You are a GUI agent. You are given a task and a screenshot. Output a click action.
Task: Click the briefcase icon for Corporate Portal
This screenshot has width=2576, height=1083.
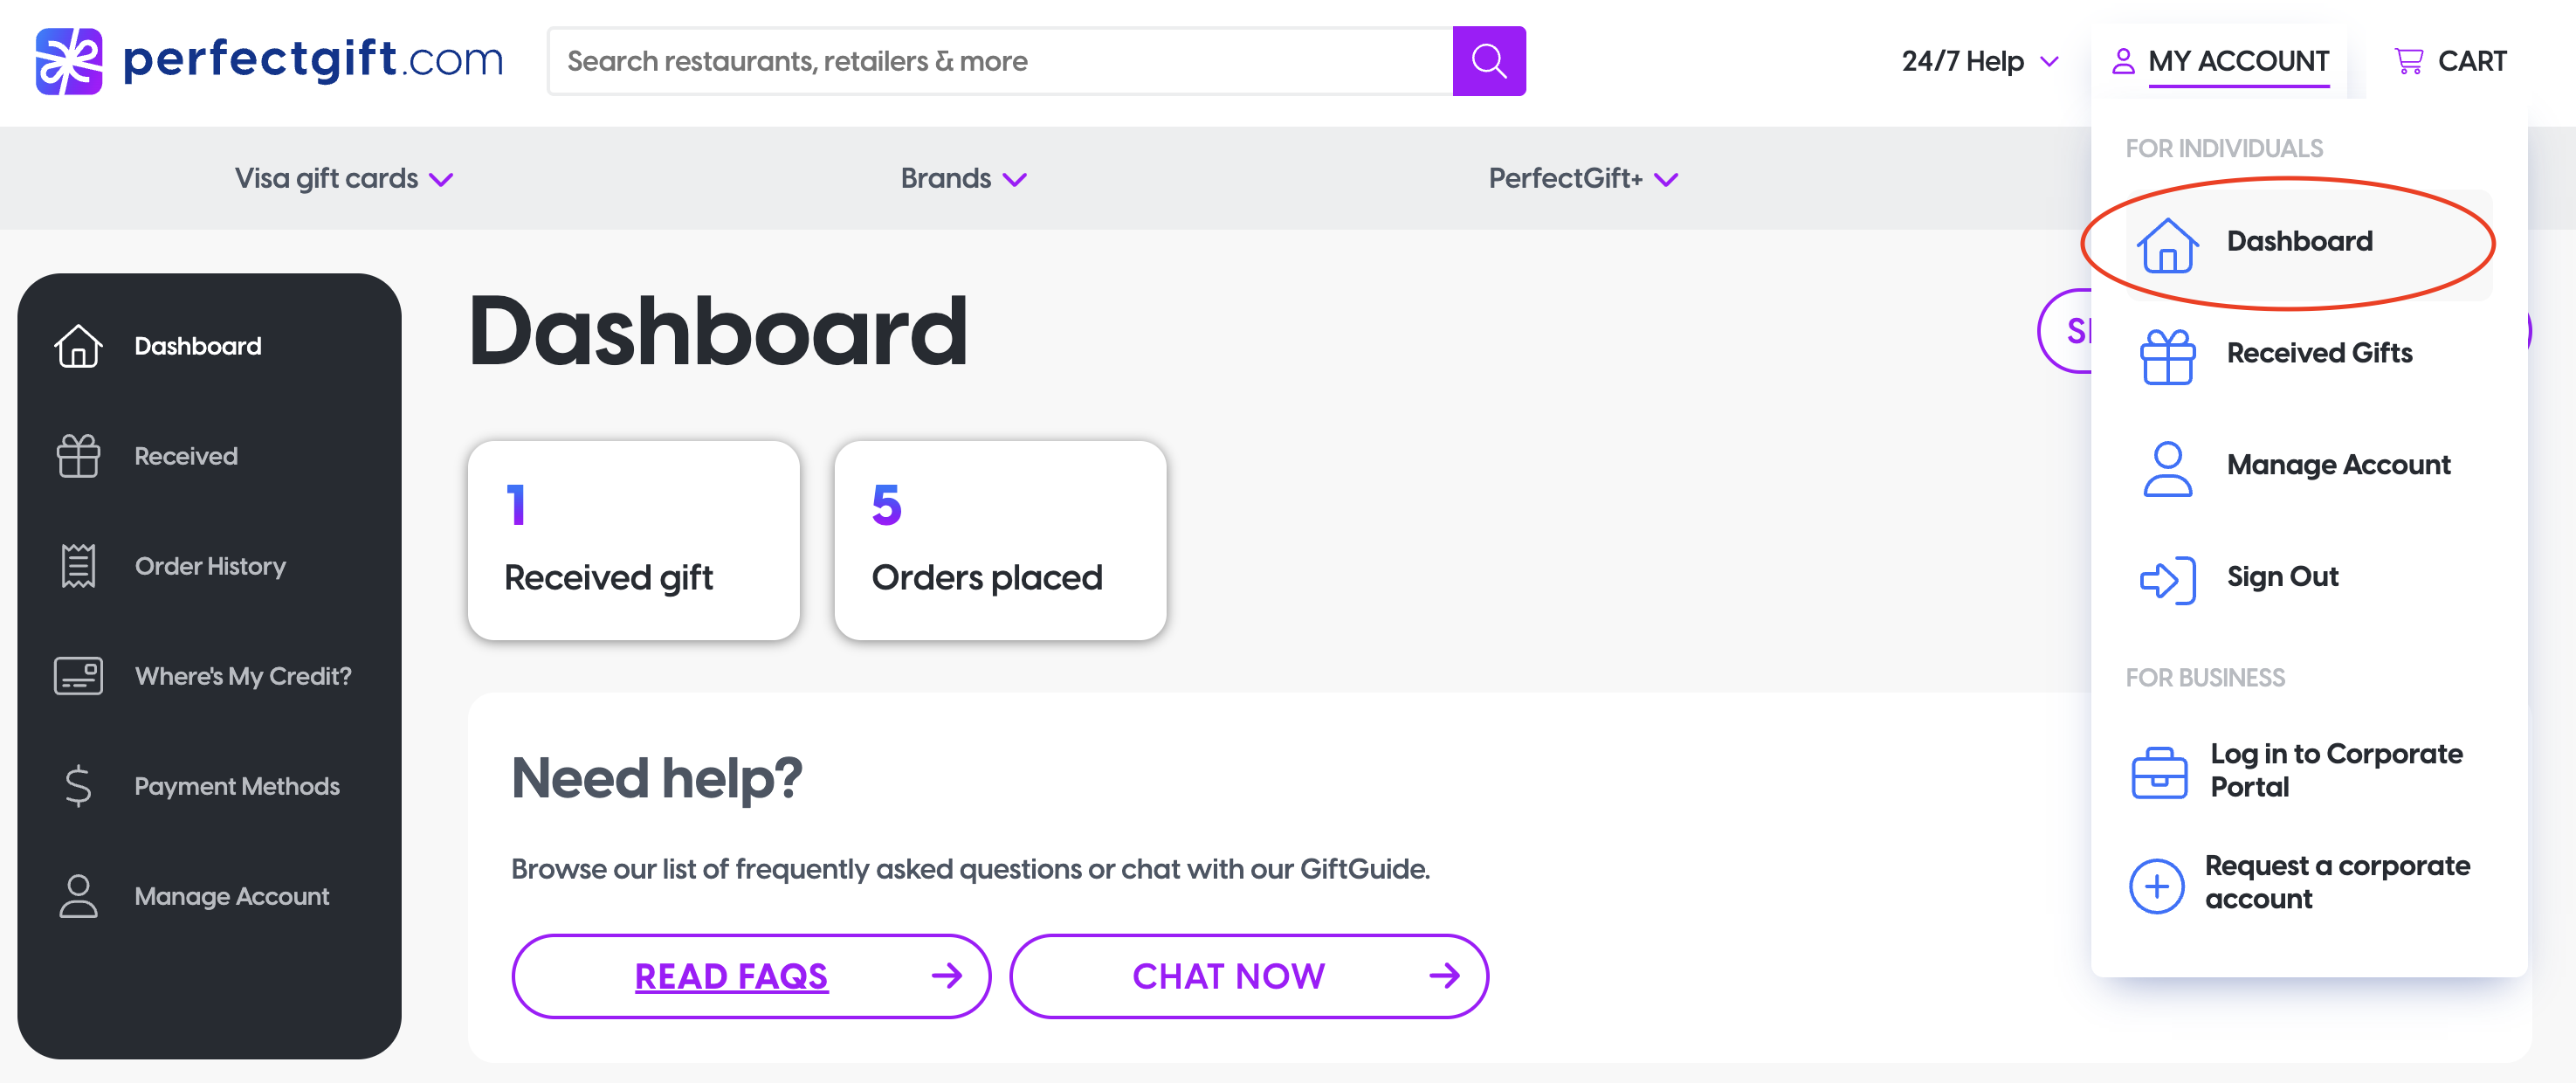2159,772
